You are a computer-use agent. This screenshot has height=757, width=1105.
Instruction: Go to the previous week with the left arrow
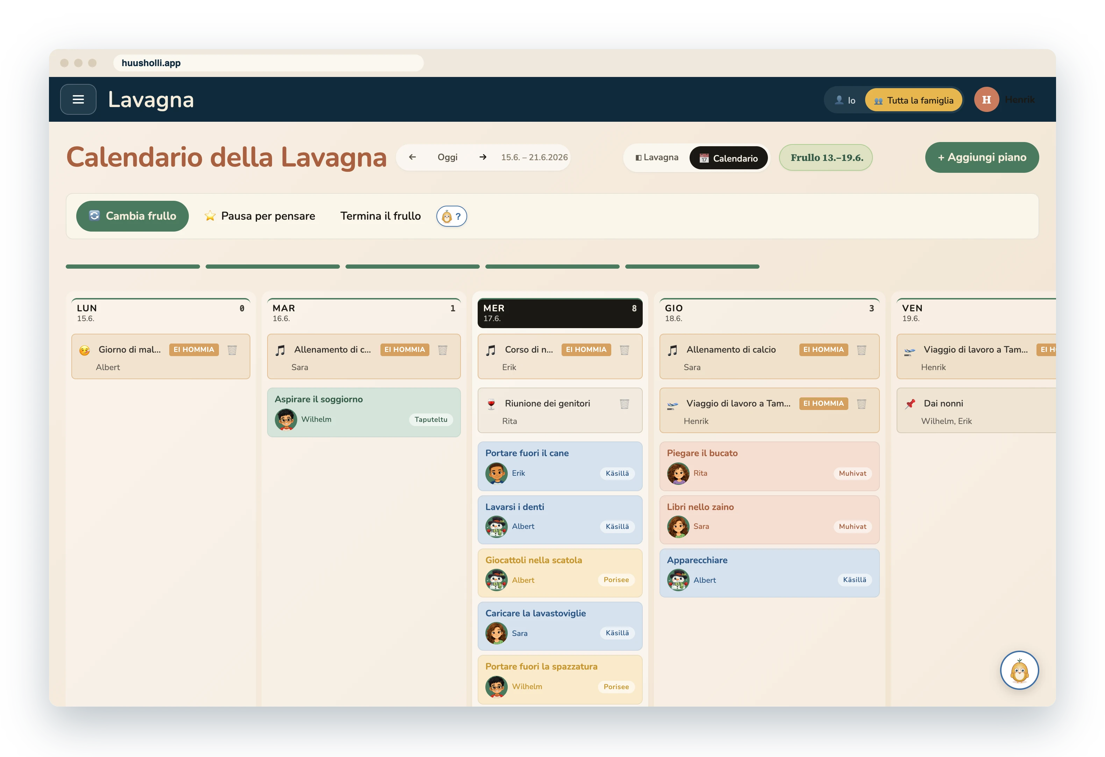coord(412,157)
